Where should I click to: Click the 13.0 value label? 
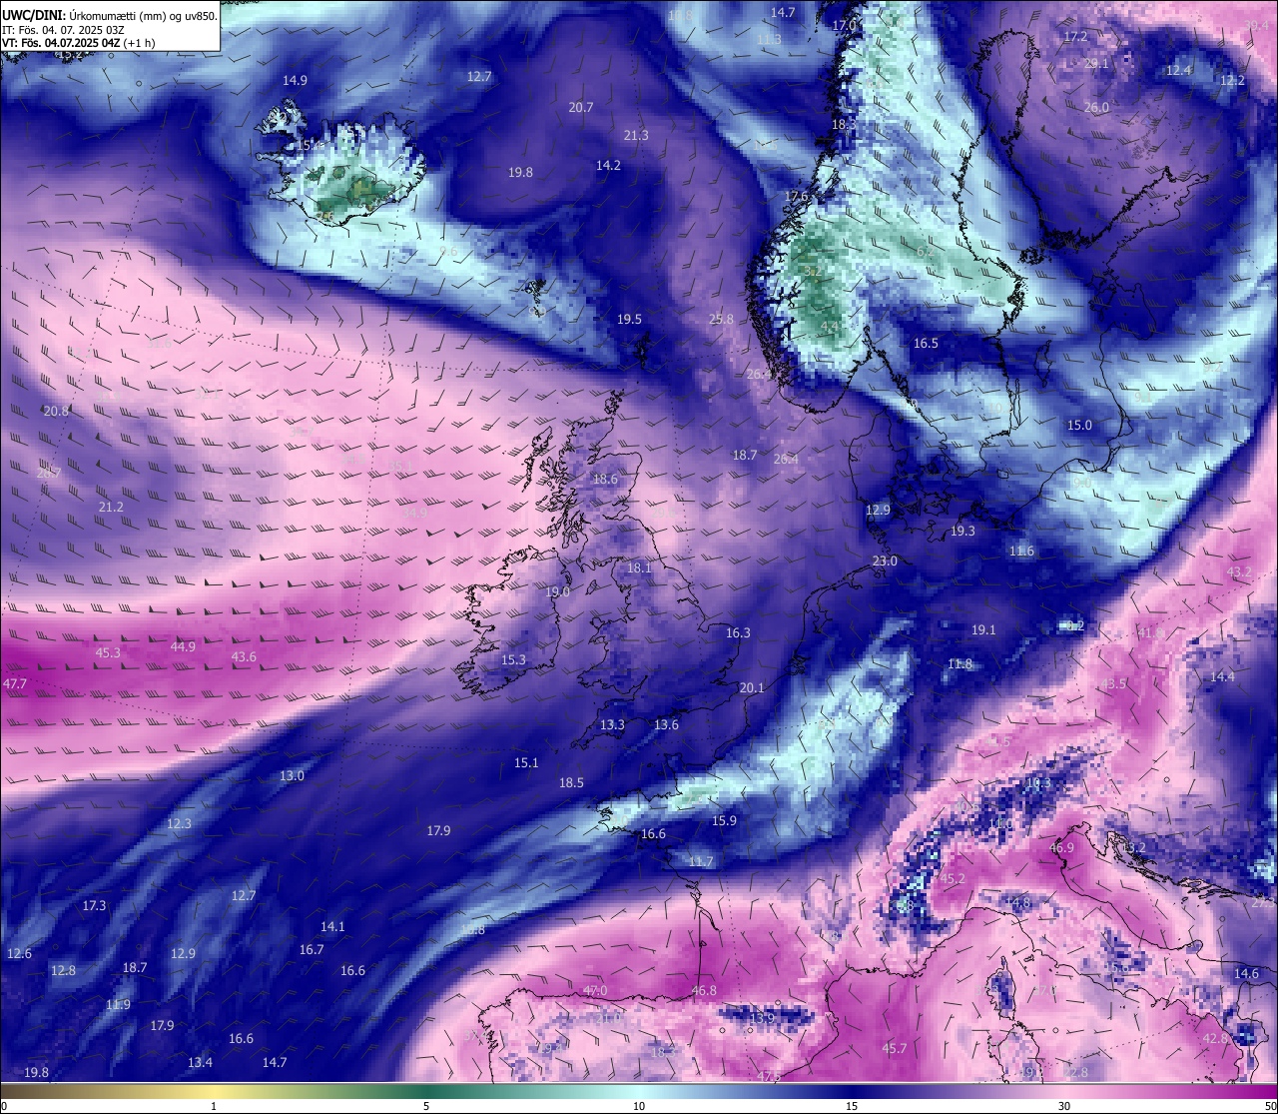tap(292, 775)
